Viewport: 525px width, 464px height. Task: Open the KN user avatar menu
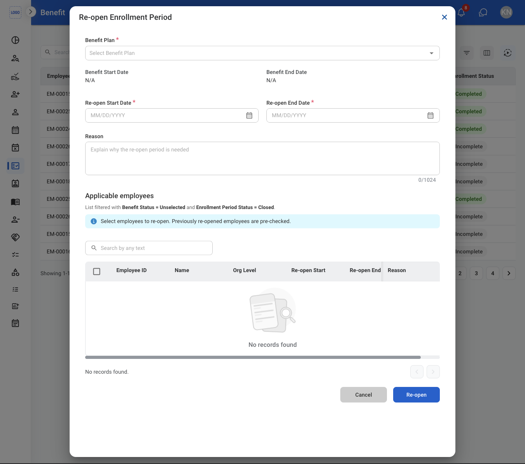506,12
